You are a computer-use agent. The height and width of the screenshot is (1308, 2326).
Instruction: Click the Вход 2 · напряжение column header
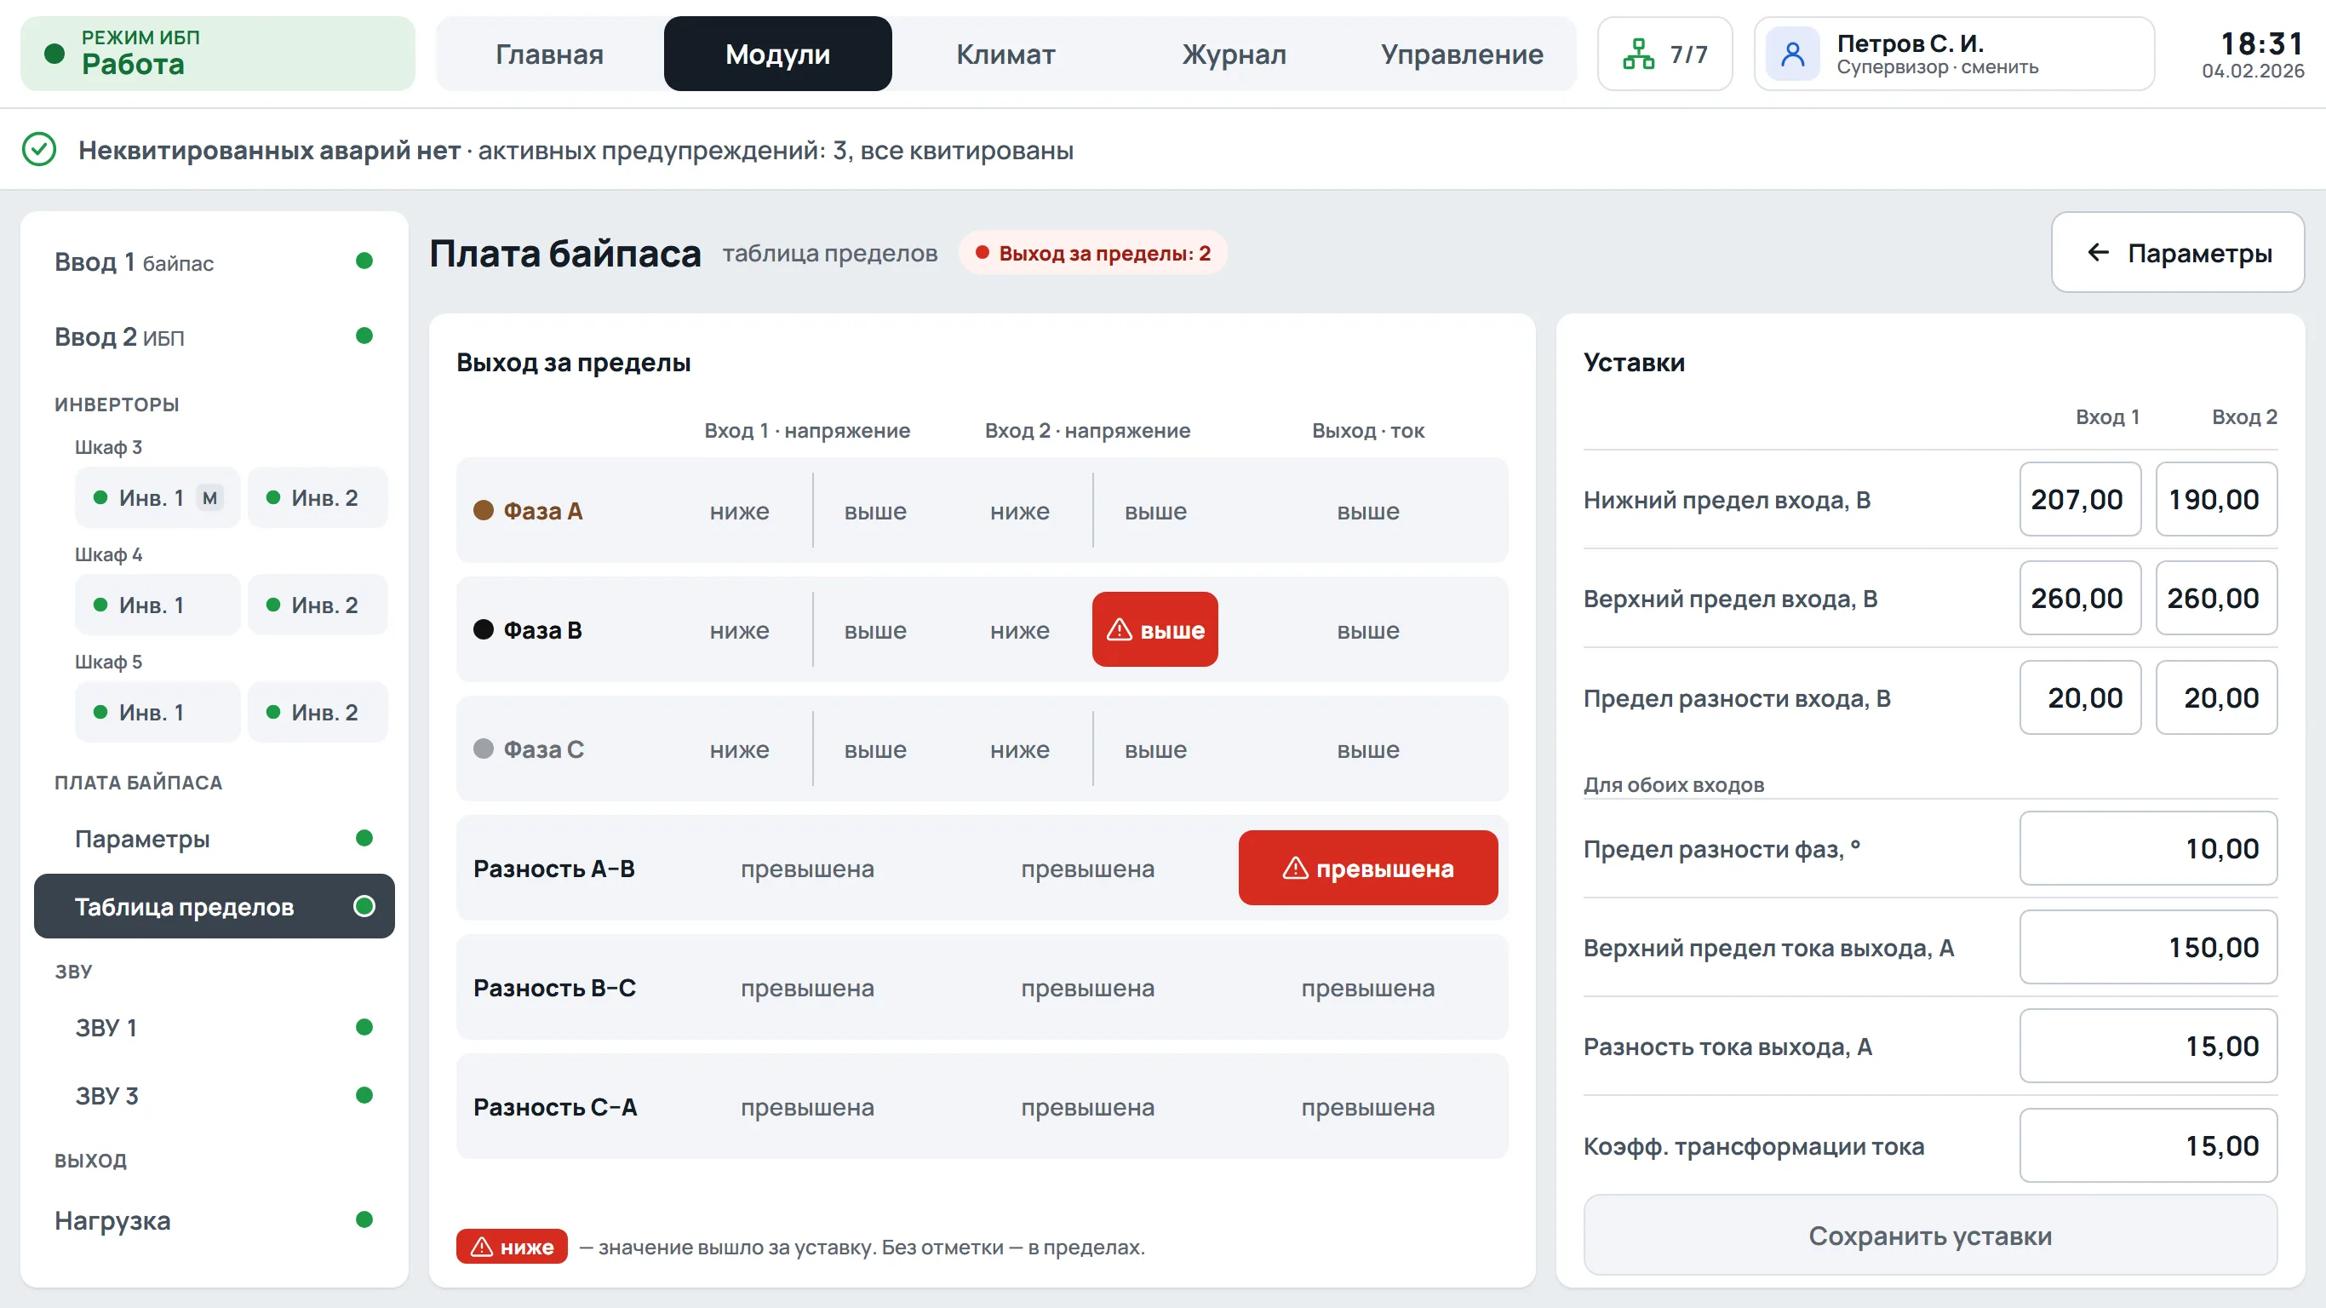pos(1087,431)
